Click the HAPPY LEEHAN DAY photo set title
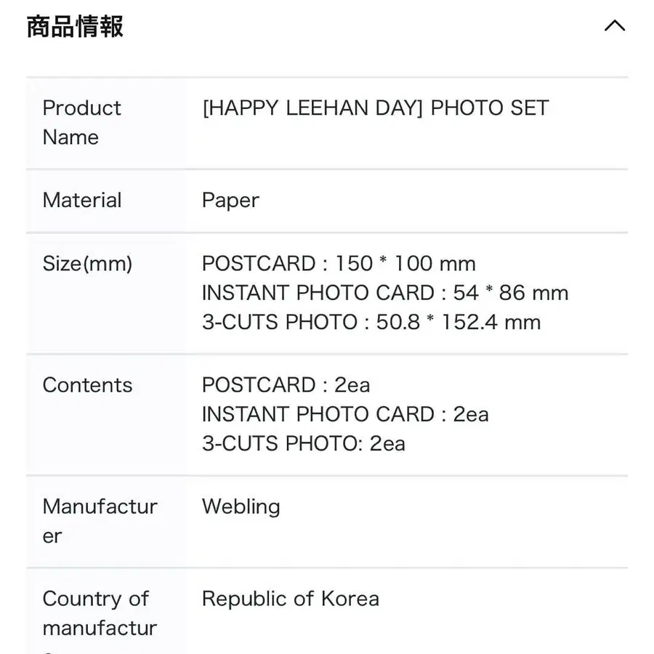Image resolution: width=654 pixels, height=654 pixels. pos(376,108)
